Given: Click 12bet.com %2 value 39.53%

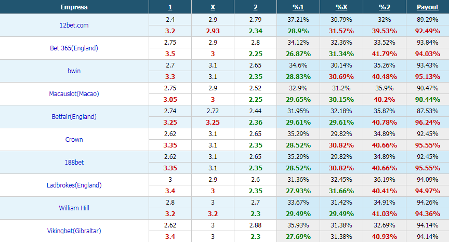Looking at the screenshot, I should tap(384, 31).
